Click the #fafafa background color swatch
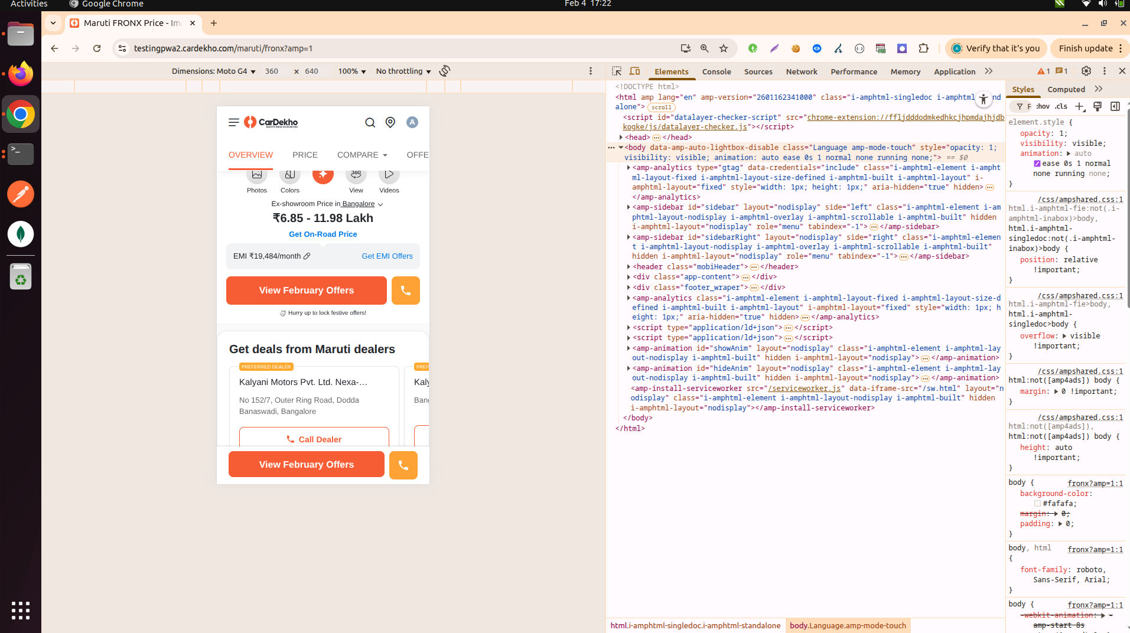The width and height of the screenshot is (1130, 633). click(1037, 504)
